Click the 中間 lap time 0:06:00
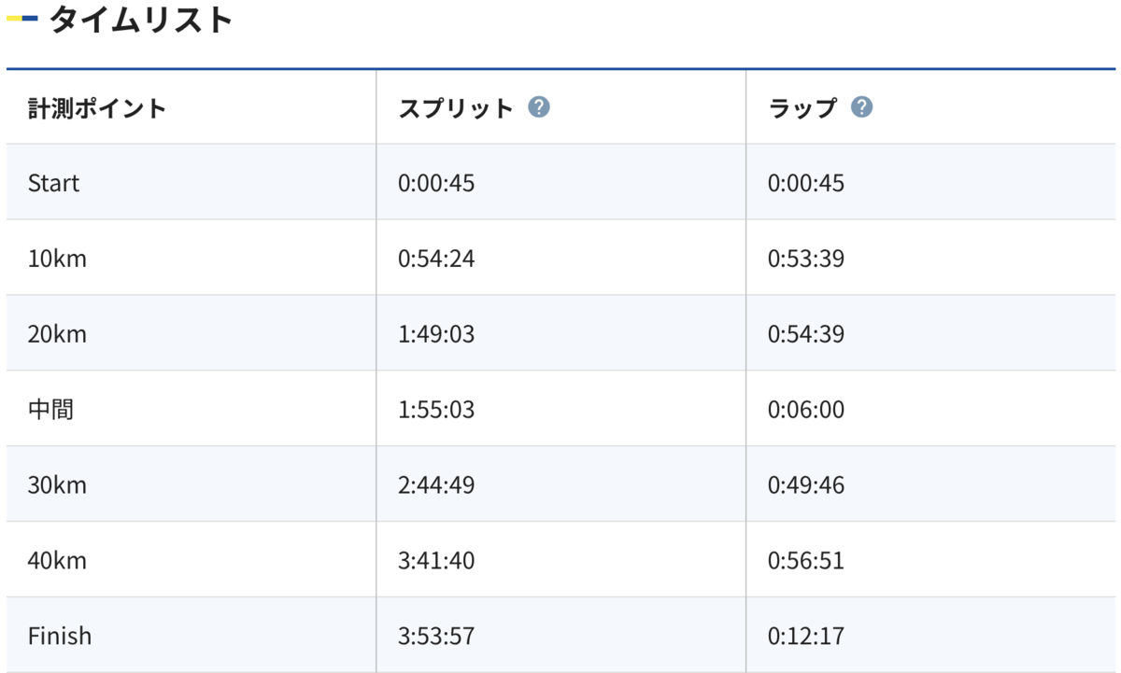This screenshot has width=1121, height=673. coord(806,410)
